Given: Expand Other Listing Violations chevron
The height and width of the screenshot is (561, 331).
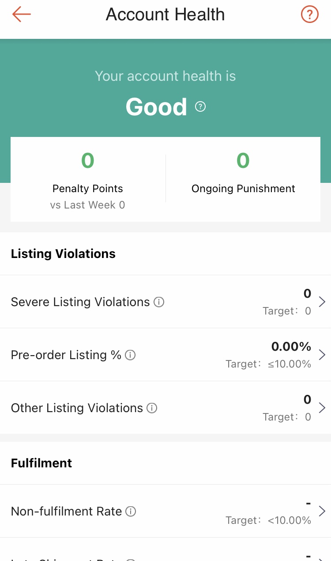Looking at the screenshot, I should tap(322, 408).
